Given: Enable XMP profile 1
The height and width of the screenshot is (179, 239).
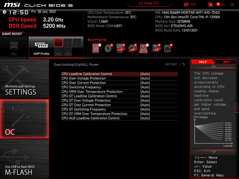Looking at the screenshot, I should 58,42.
